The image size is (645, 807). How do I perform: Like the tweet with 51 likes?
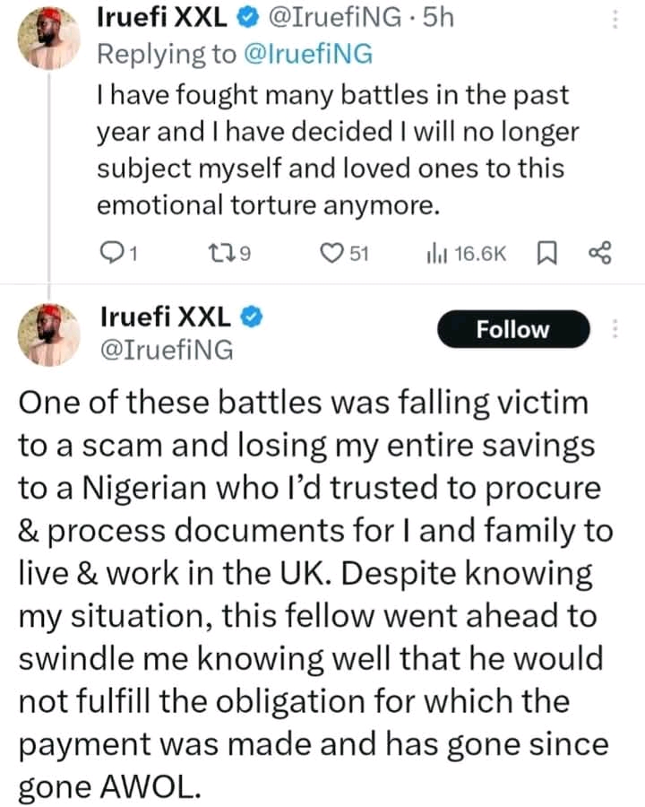[x=333, y=255]
